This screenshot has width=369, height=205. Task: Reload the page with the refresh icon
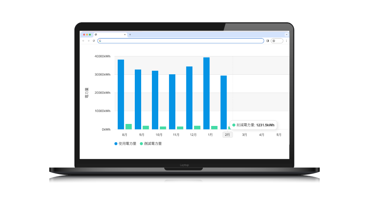[93, 41]
